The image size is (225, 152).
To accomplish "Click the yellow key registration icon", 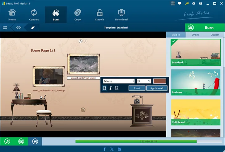I will point(187,3).
